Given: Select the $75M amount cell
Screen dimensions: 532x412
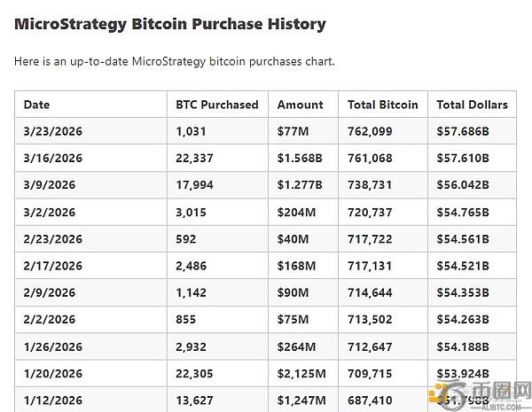Looking at the screenshot, I should pyautogui.click(x=293, y=320).
